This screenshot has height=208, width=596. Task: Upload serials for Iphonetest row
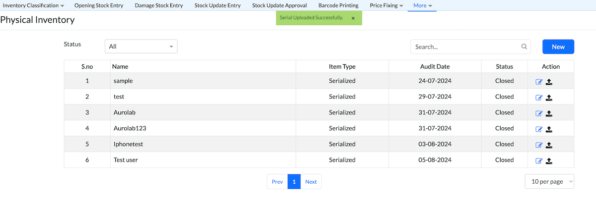tap(549, 145)
